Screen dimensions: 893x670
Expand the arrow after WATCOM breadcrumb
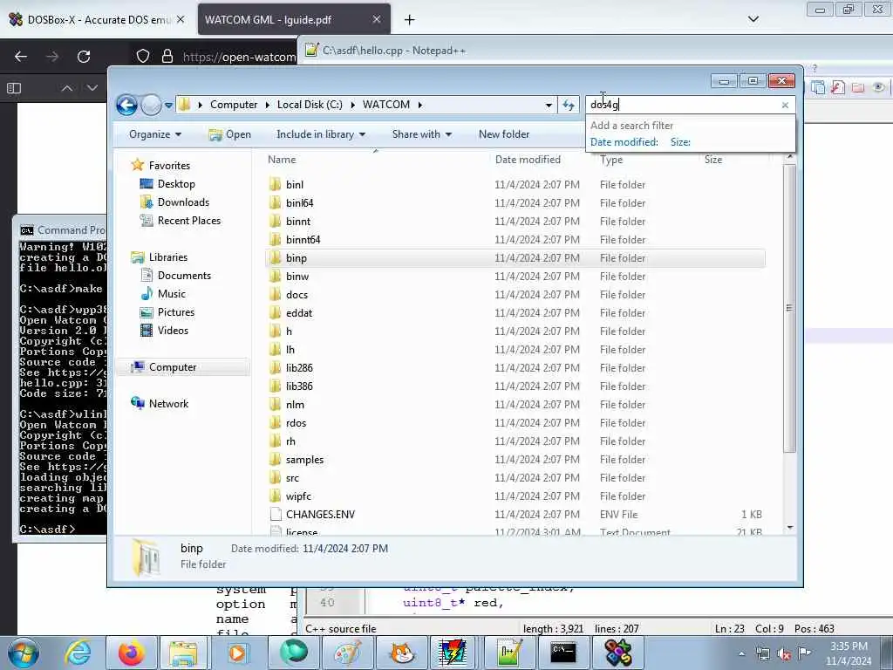pyautogui.click(x=420, y=105)
